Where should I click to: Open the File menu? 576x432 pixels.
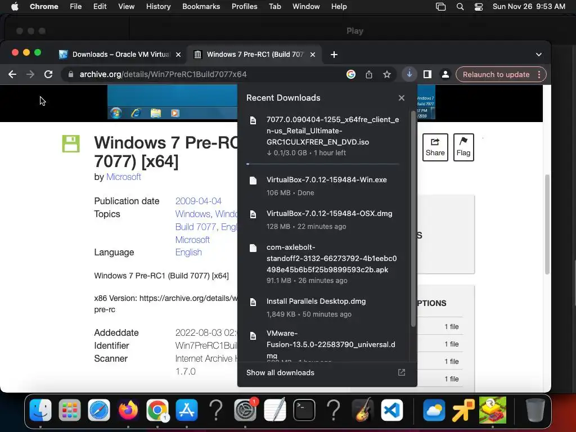pyautogui.click(x=76, y=7)
